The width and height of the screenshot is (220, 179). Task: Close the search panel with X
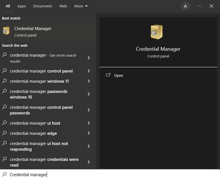tap(212, 6)
